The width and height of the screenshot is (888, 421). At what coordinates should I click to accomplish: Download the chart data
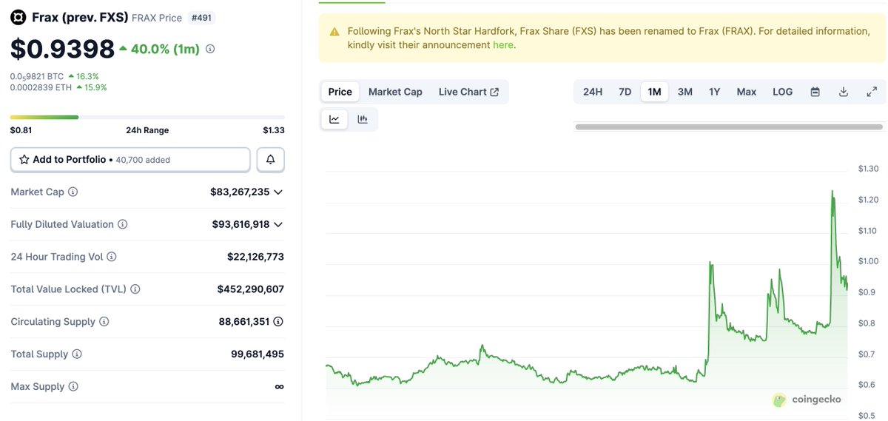click(843, 92)
